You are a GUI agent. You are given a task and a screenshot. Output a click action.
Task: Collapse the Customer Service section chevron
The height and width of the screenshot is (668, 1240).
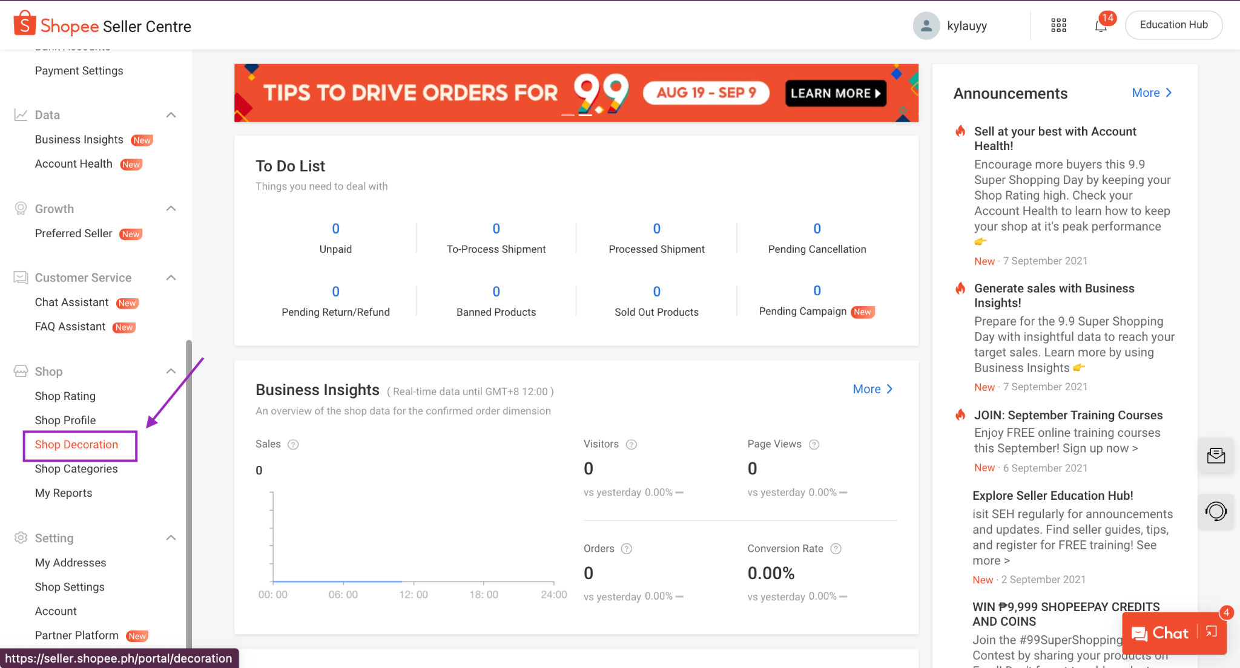pos(171,278)
